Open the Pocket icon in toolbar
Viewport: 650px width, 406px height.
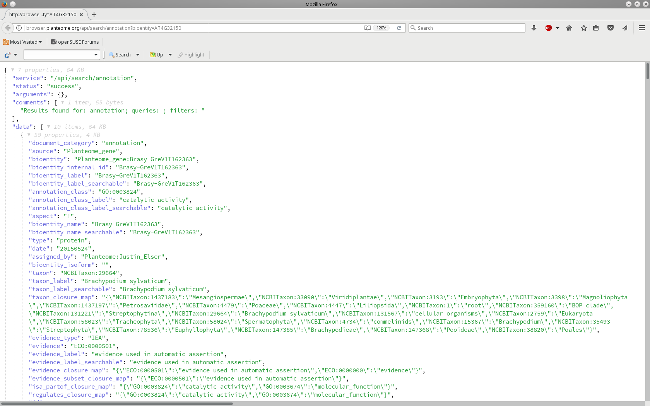[x=611, y=28]
